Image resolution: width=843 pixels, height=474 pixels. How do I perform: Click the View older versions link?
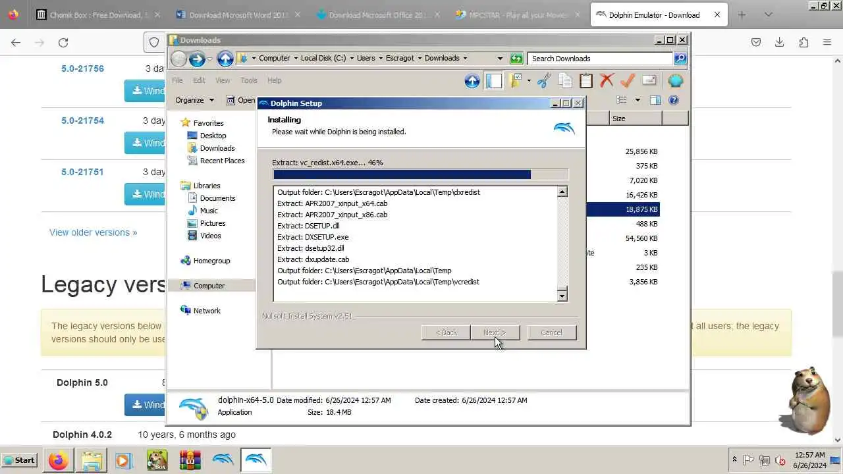(93, 232)
